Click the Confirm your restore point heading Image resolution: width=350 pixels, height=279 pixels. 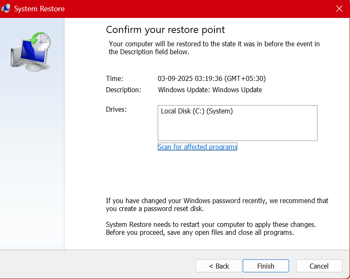point(165,30)
